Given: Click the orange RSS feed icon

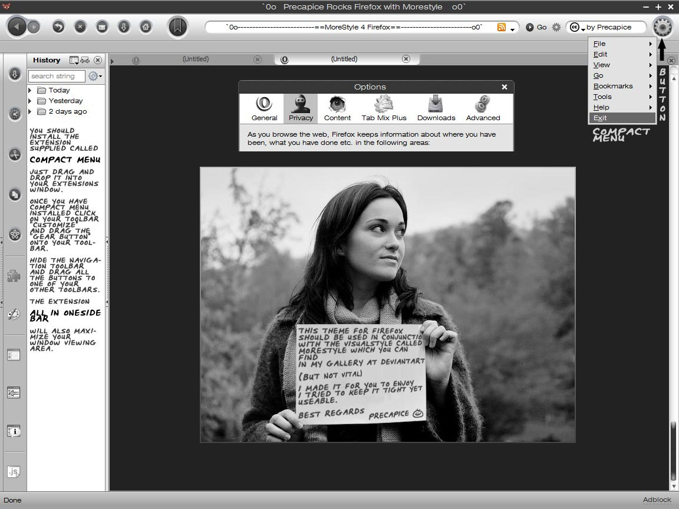Looking at the screenshot, I should pos(502,27).
